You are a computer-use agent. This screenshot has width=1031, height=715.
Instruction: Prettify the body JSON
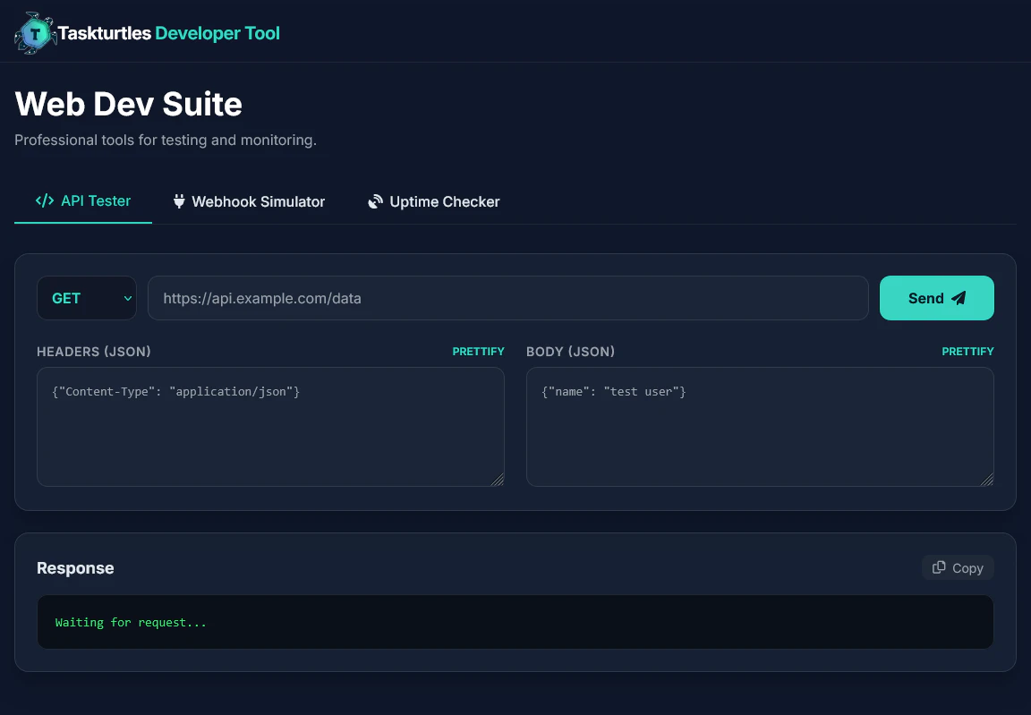point(967,351)
